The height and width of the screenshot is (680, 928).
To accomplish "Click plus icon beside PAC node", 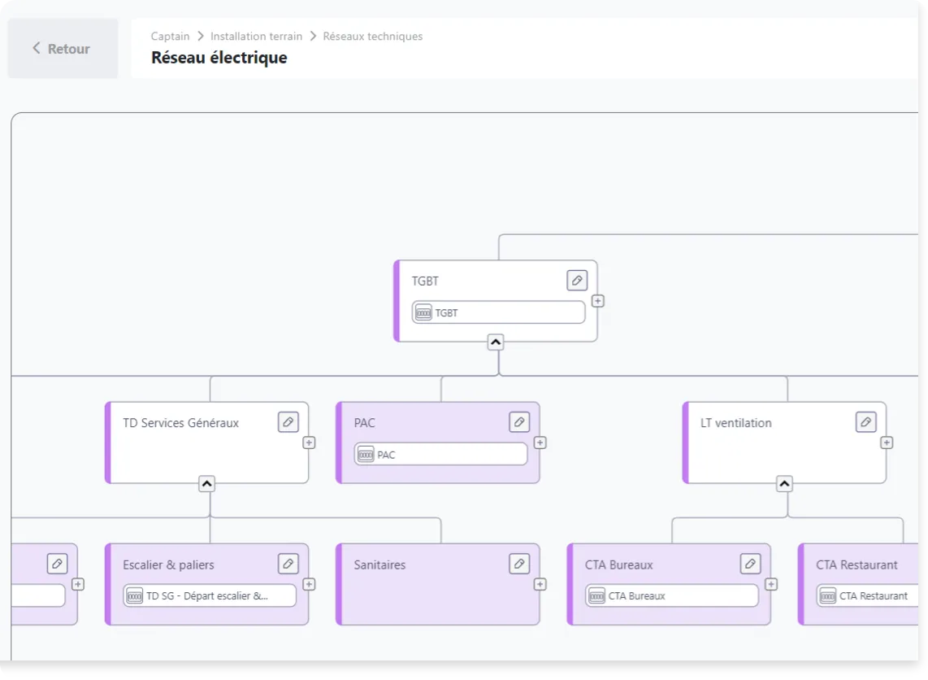I will [x=540, y=442].
